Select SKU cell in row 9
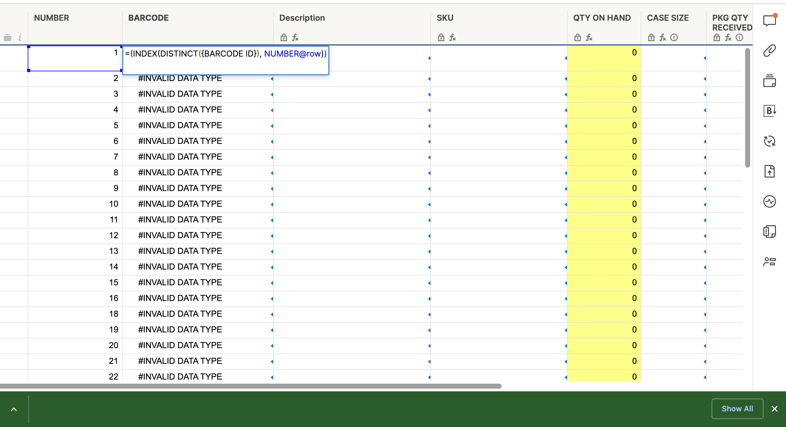Viewport: 786px width, 427px height. 499,189
